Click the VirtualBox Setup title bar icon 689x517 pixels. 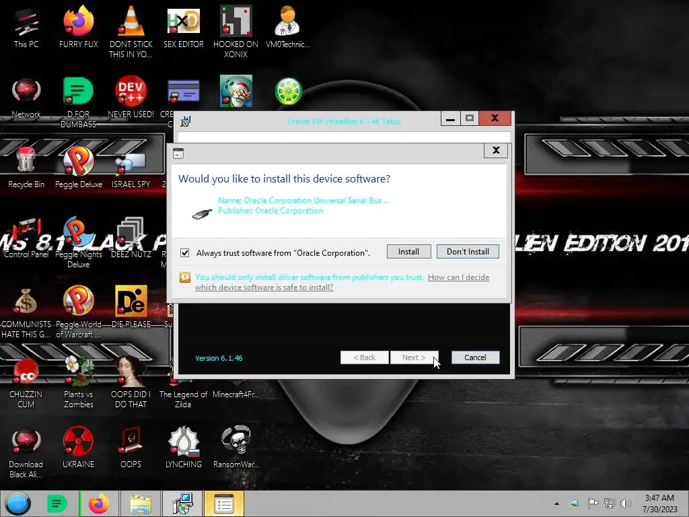tap(186, 121)
